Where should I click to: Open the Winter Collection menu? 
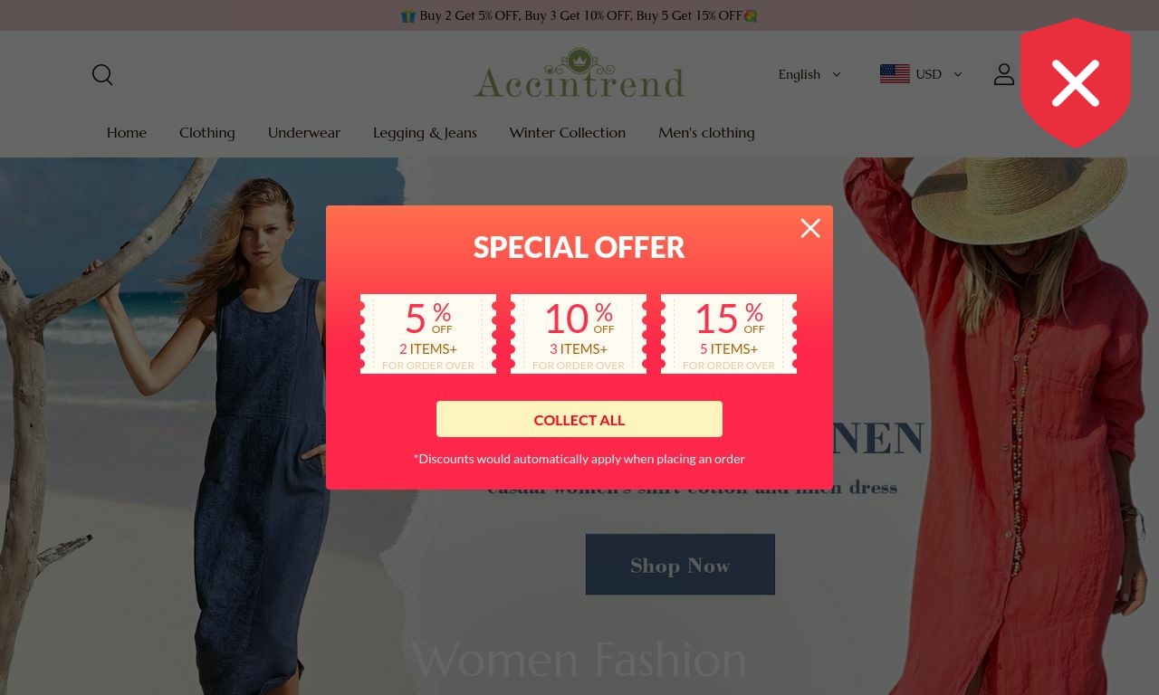[568, 132]
